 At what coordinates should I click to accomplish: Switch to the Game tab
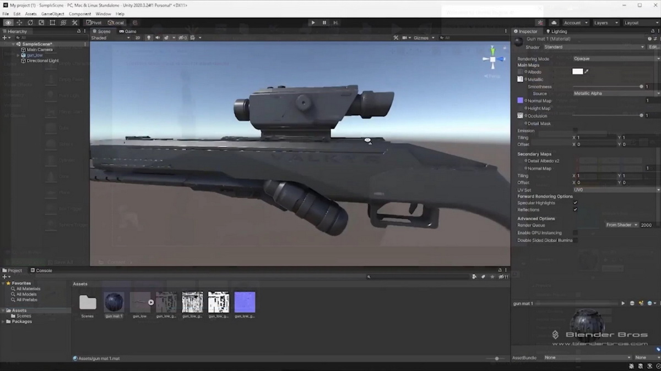(x=127, y=31)
